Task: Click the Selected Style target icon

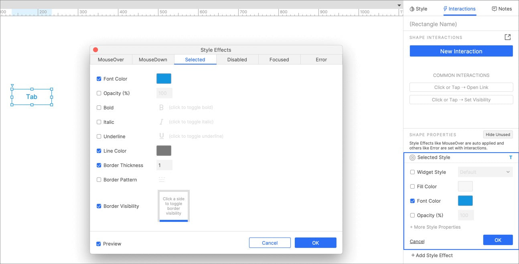Action: click(412, 158)
